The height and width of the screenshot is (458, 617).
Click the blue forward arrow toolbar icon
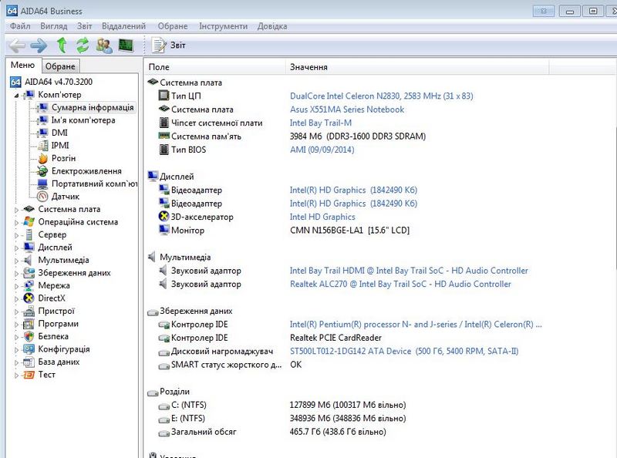click(x=39, y=45)
